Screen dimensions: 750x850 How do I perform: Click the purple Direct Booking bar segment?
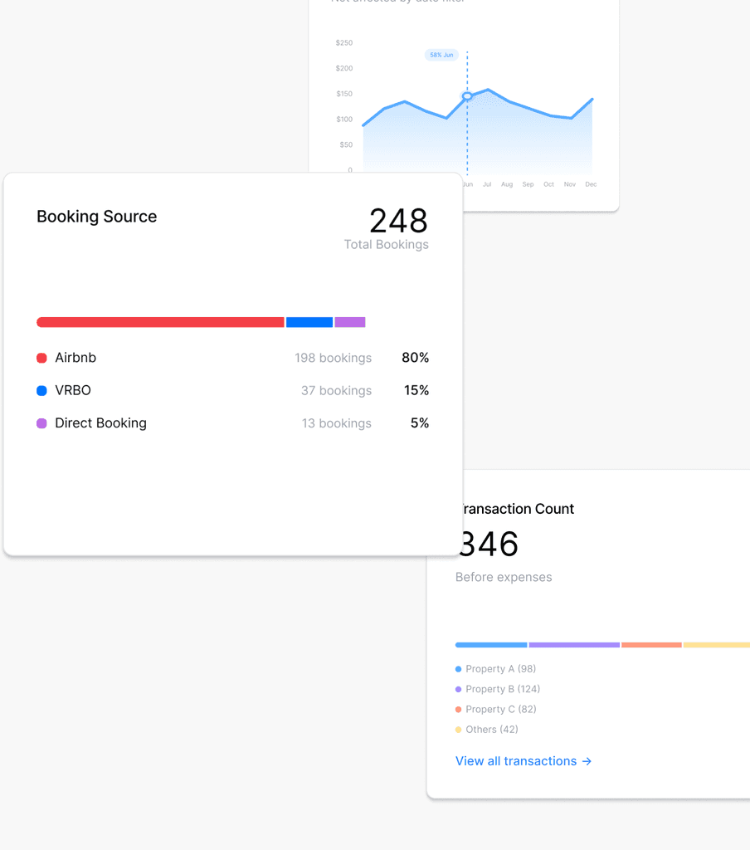(x=350, y=322)
